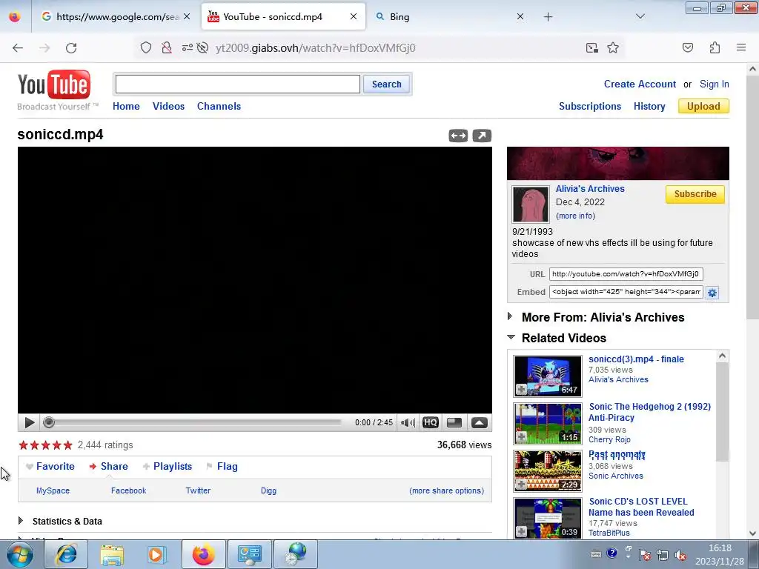
Task: Open the Home tab
Action: [126, 107]
